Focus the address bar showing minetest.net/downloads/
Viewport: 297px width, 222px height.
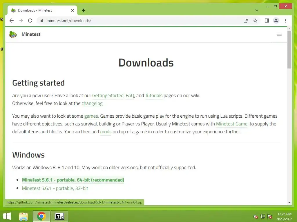click(x=140, y=21)
